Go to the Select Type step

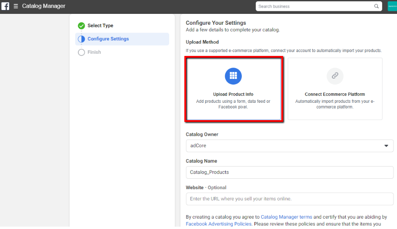(x=100, y=26)
